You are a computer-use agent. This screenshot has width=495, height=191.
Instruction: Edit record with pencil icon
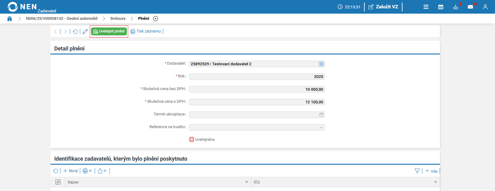pyautogui.click(x=85, y=32)
